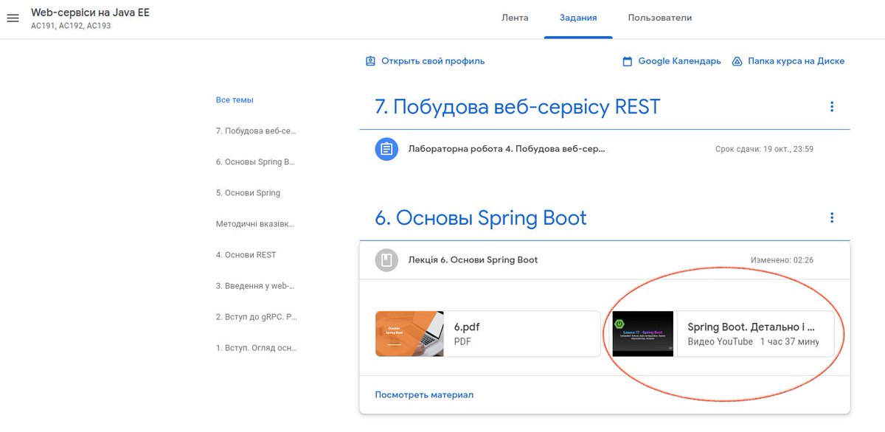885x432 pixels.
Task: Click the class groups text AC191, AC192, AC193
Action: [71, 27]
